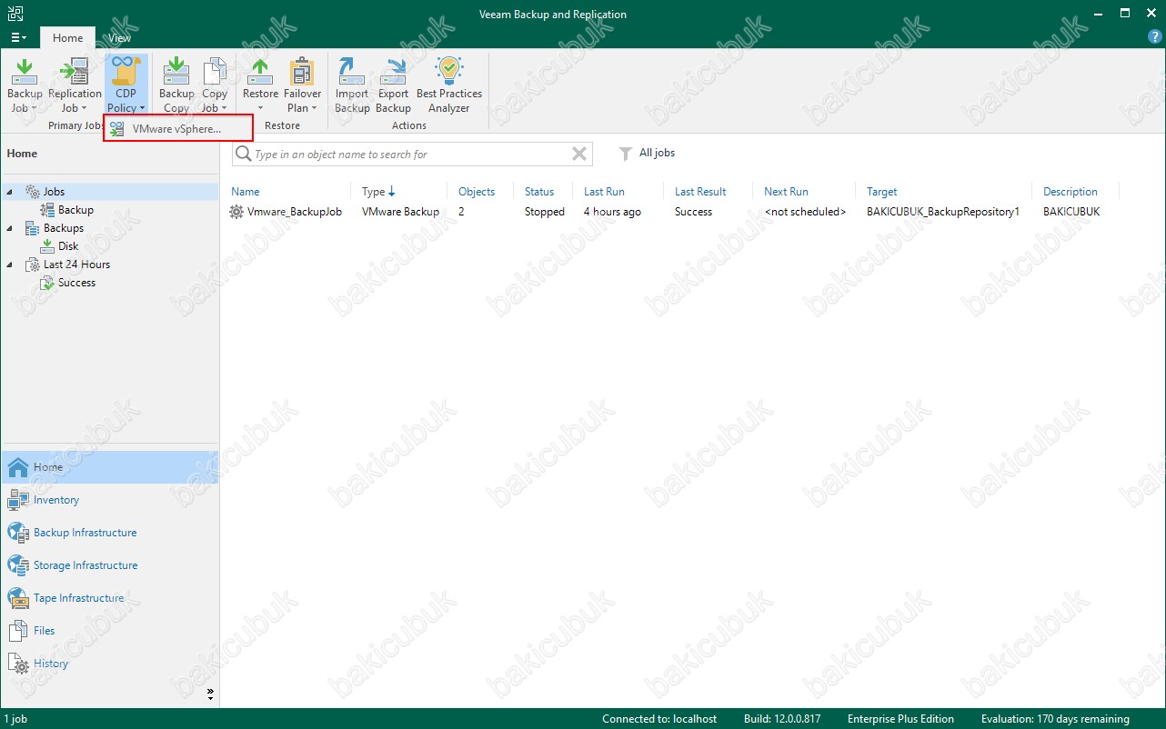Choose VMware vSphere... from CDP Policy menu
This screenshot has height=729, width=1166.
177,129
